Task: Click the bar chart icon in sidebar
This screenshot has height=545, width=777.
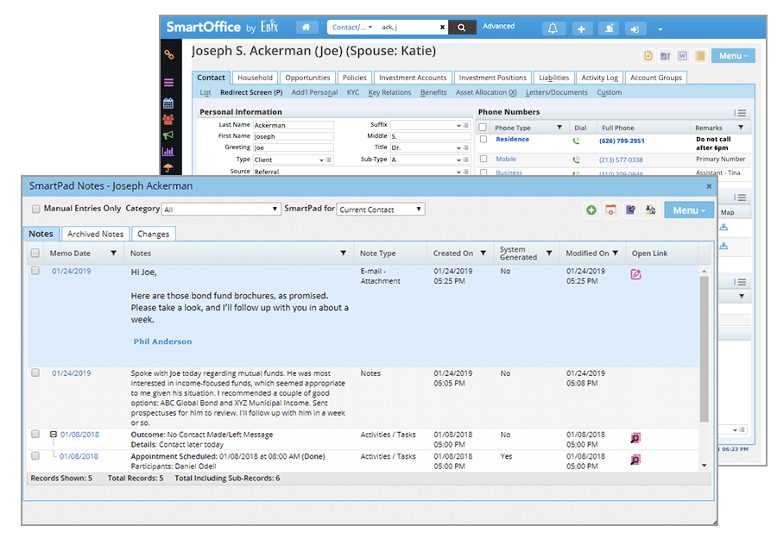Action: (167, 151)
